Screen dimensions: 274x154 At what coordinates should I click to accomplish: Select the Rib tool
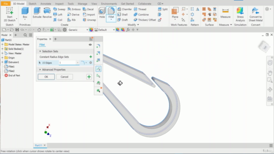[x=71, y=20]
